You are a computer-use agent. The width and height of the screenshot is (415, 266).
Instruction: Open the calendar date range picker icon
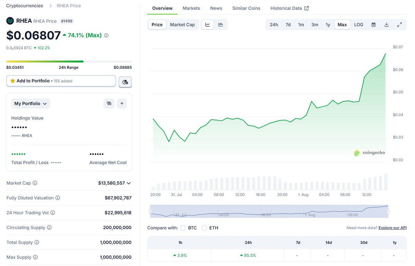tap(373, 25)
